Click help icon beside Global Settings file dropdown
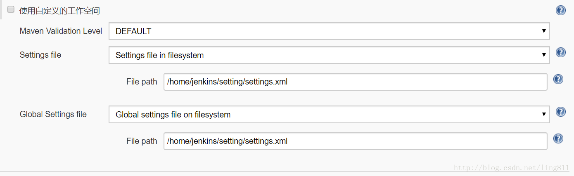 point(560,112)
